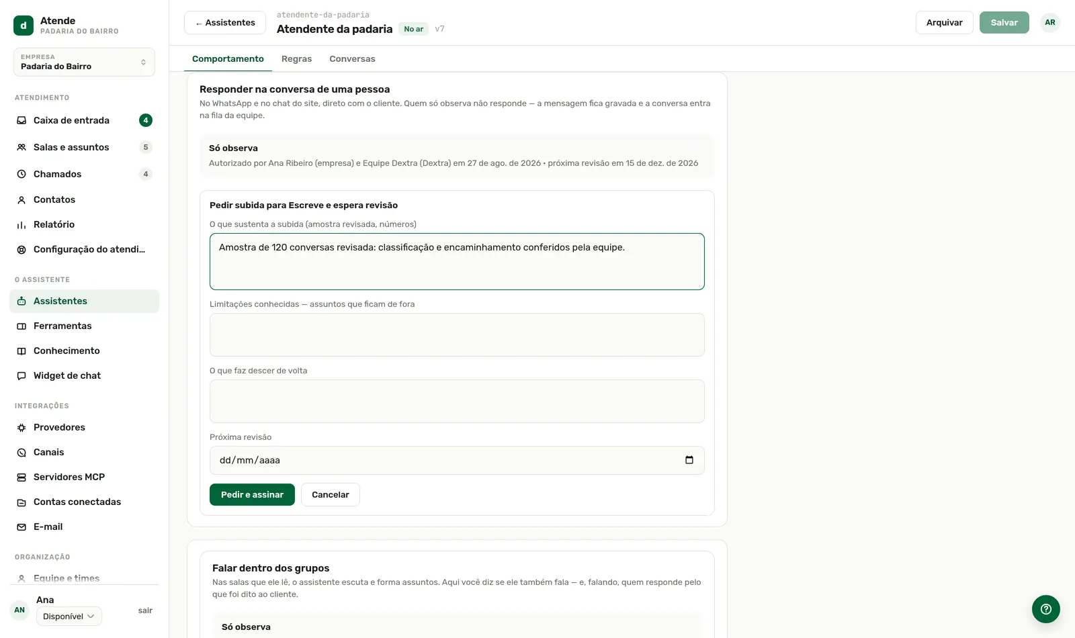Open Equipe e times in sidebar
The image size is (1075, 638).
[x=84, y=578]
